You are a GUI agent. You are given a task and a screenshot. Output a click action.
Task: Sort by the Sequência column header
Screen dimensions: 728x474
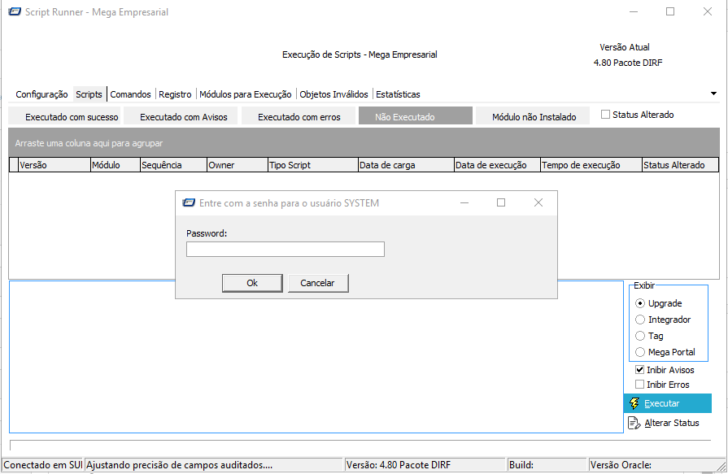click(173, 165)
